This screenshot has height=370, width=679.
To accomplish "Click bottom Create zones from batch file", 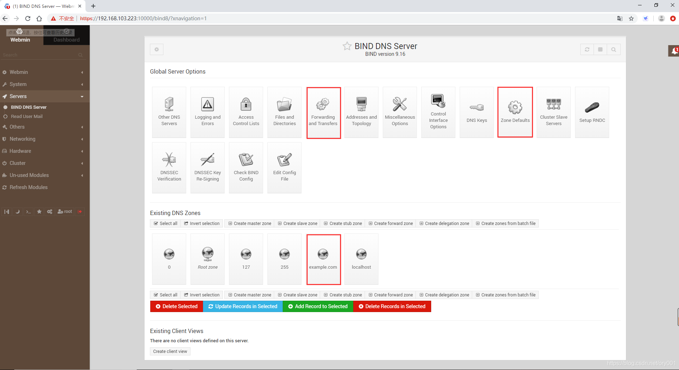I will 506,295.
